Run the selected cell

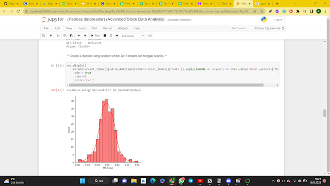point(95,35)
